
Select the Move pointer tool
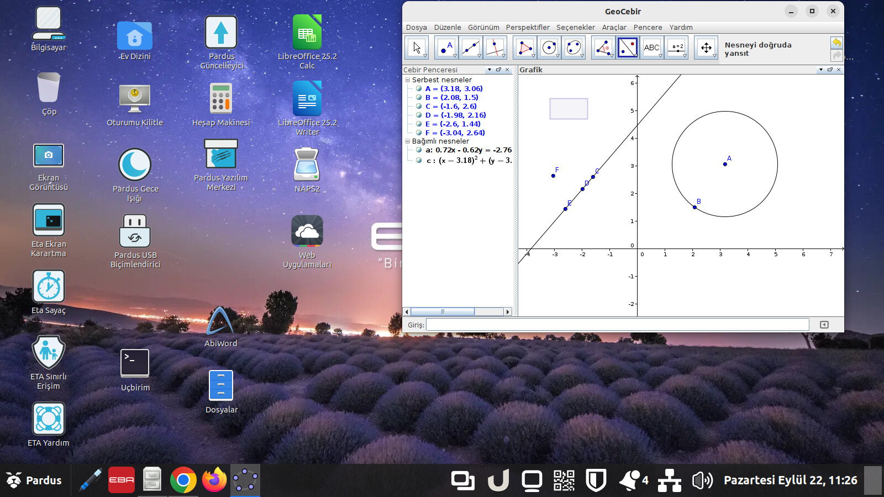pyautogui.click(x=417, y=48)
